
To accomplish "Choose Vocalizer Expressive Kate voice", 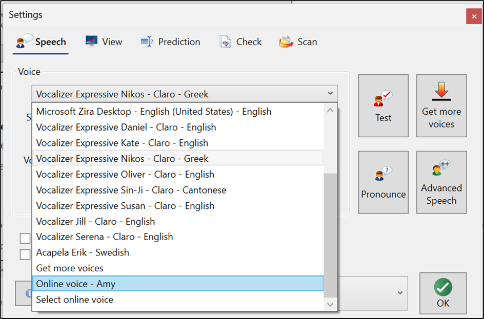I will 178,143.
